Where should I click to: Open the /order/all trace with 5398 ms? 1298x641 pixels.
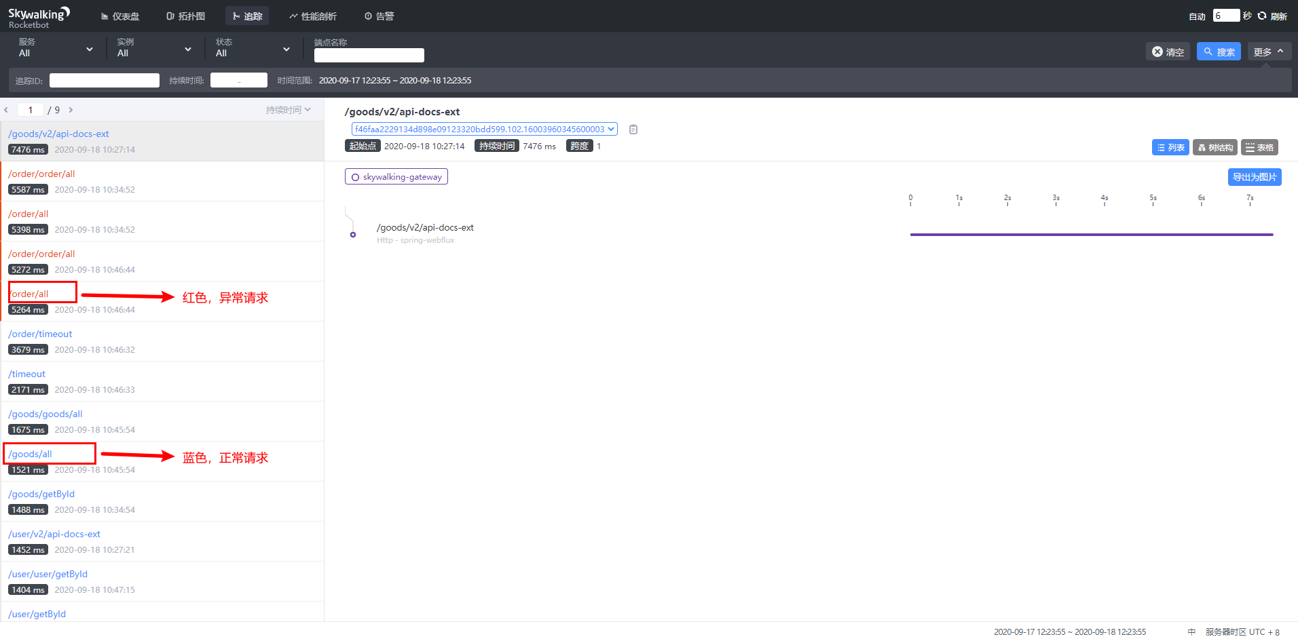click(x=162, y=221)
